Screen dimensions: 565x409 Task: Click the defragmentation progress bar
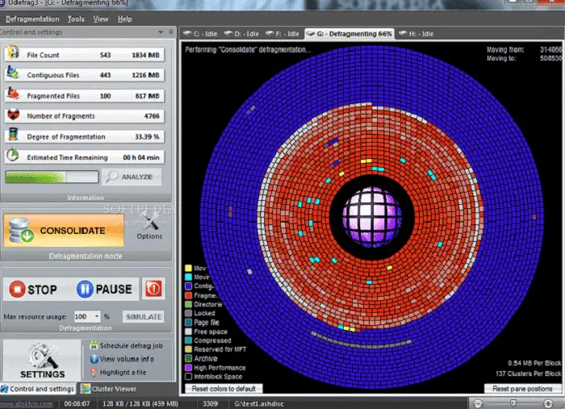tap(52, 177)
